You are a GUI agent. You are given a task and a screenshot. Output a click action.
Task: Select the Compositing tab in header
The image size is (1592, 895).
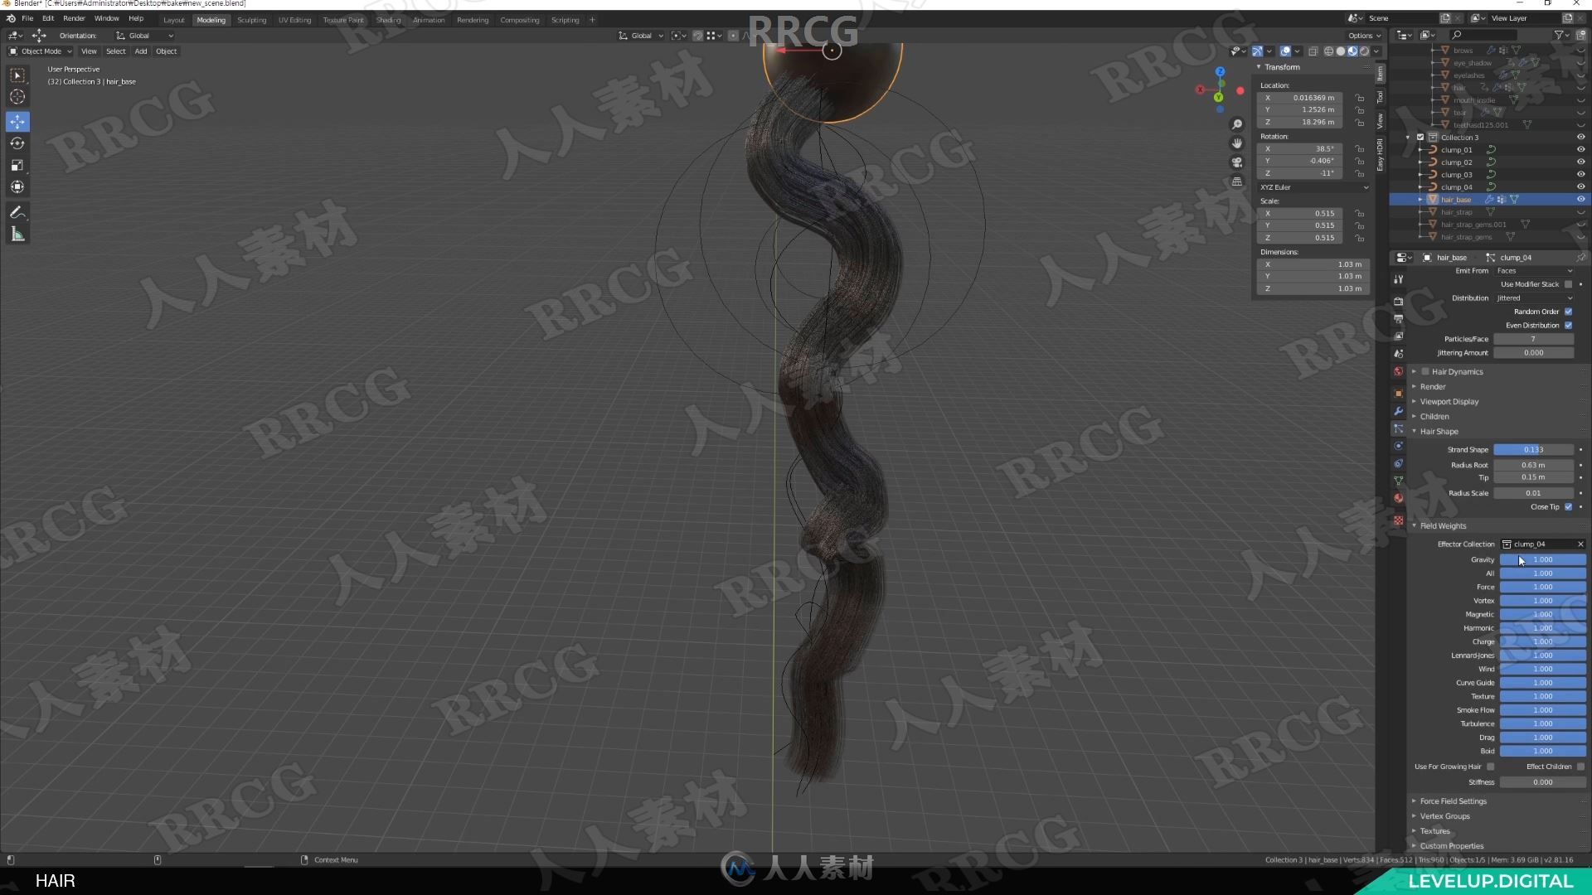pyautogui.click(x=519, y=18)
